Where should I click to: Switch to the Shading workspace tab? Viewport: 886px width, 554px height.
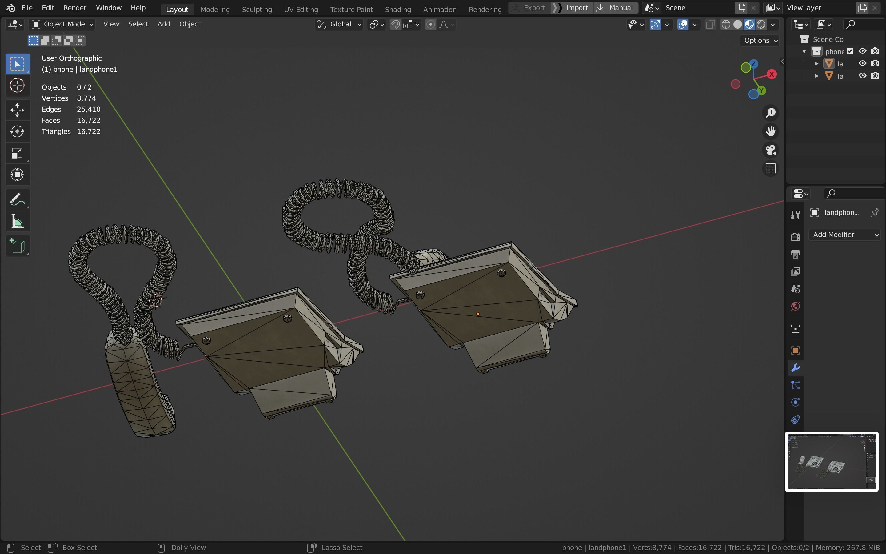(x=397, y=9)
